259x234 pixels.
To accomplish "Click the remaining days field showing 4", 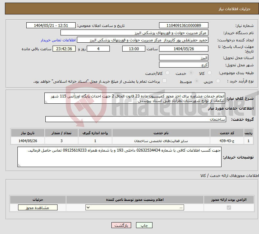I will [x=98, y=49].
